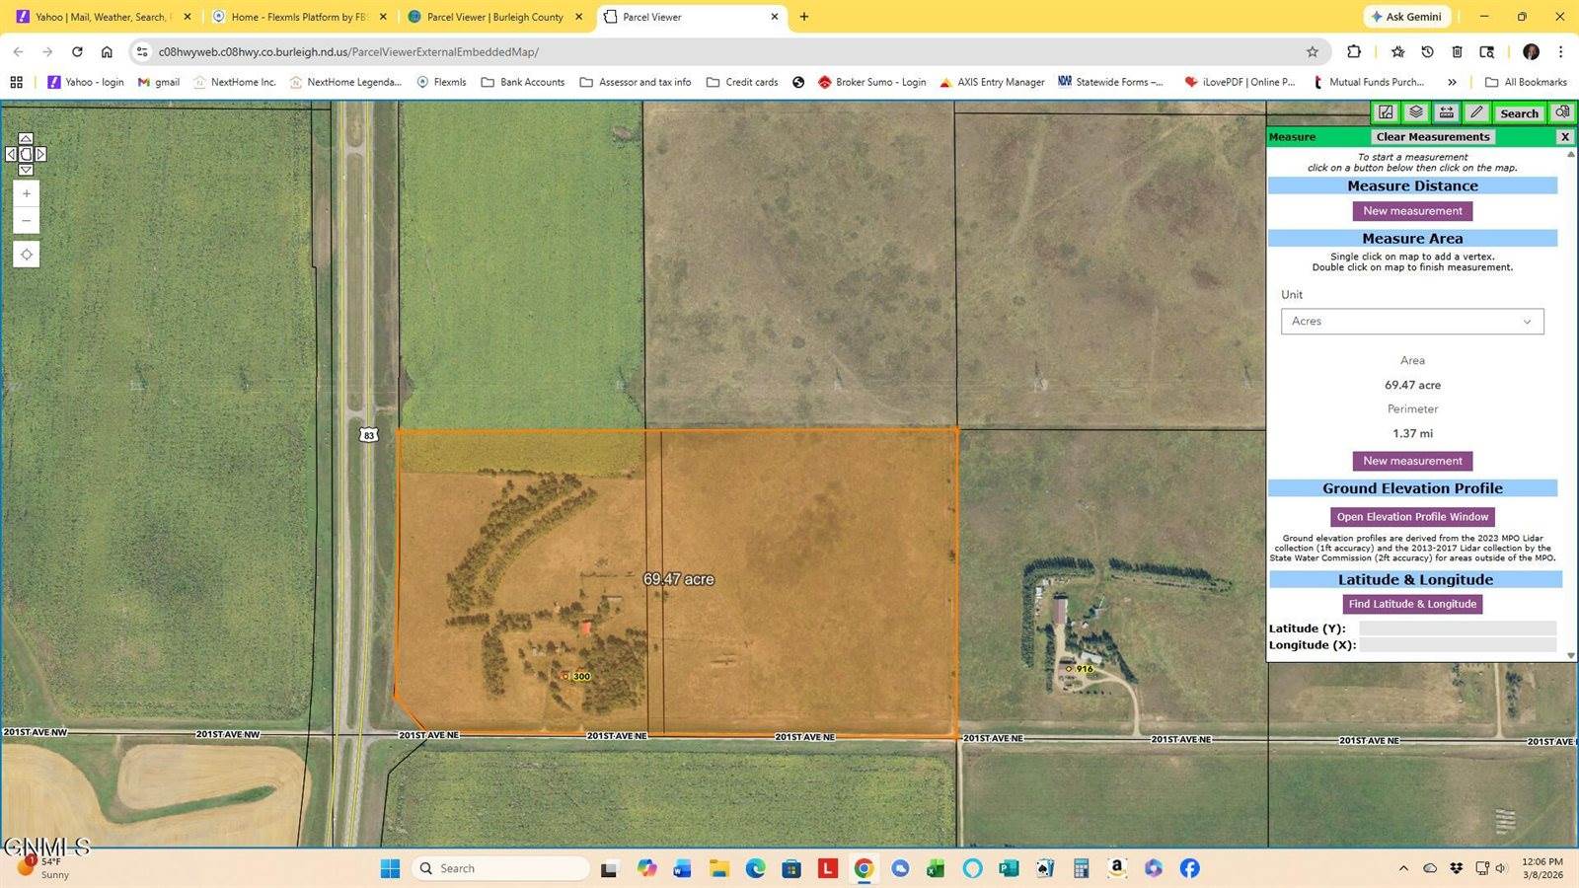Expand the bookmarks overflow chevron

pos(1452,82)
